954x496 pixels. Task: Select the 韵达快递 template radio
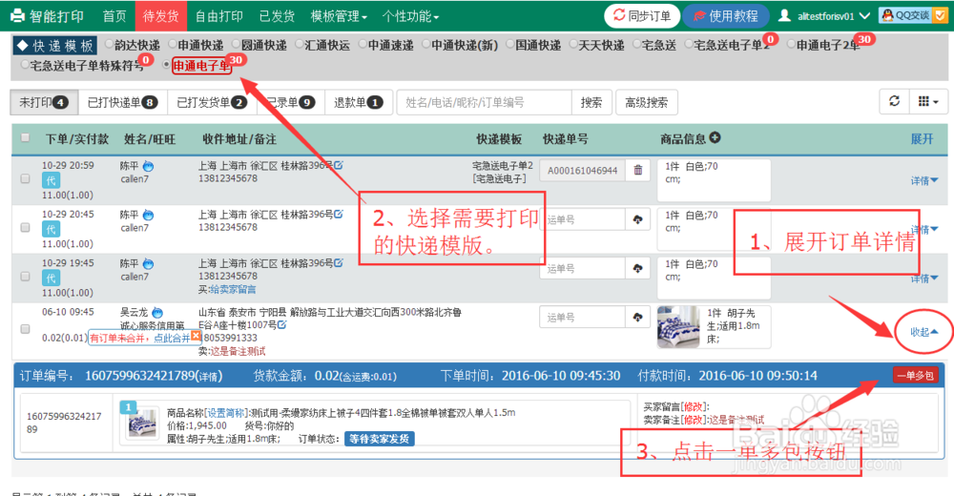tap(110, 44)
